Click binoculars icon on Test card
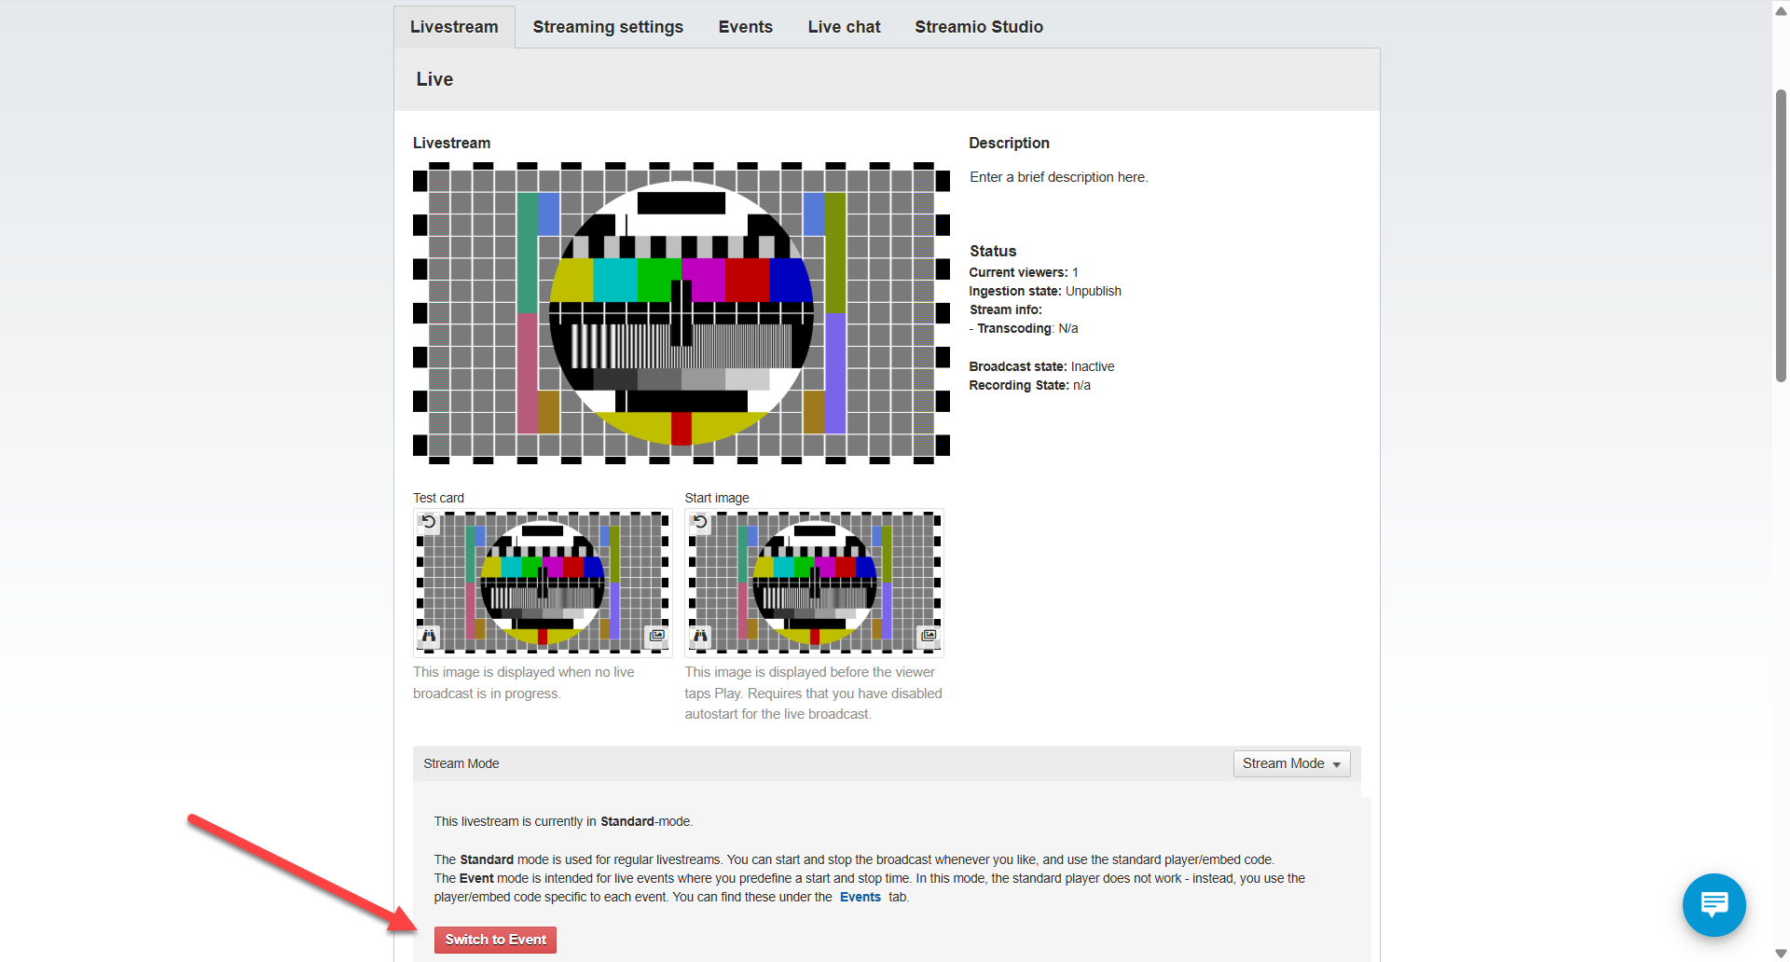Image resolution: width=1790 pixels, height=962 pixels. [429, 636]
